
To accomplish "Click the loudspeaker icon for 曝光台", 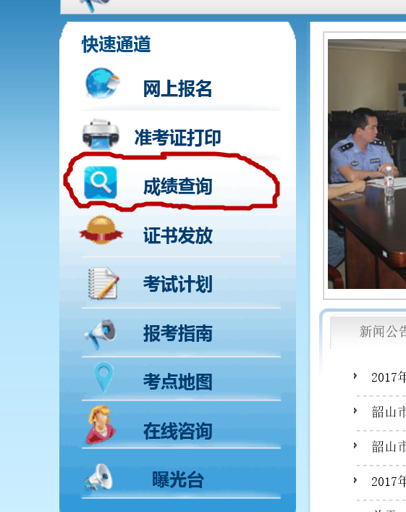I will [x=98, y=477].
